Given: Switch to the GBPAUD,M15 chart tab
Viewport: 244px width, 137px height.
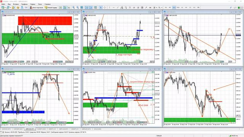Looking at the screenshot, I should pyautogui.click(x=87, y=129).
